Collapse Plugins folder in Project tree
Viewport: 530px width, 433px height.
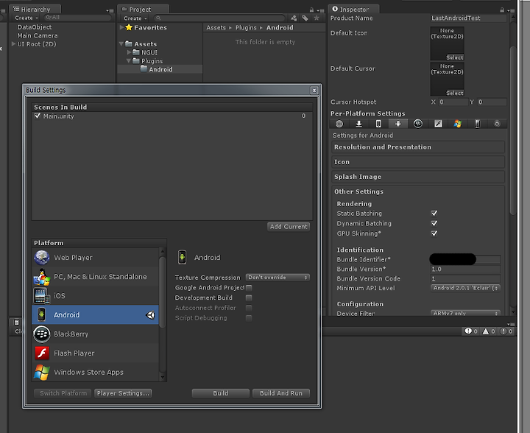coord(129,61)
